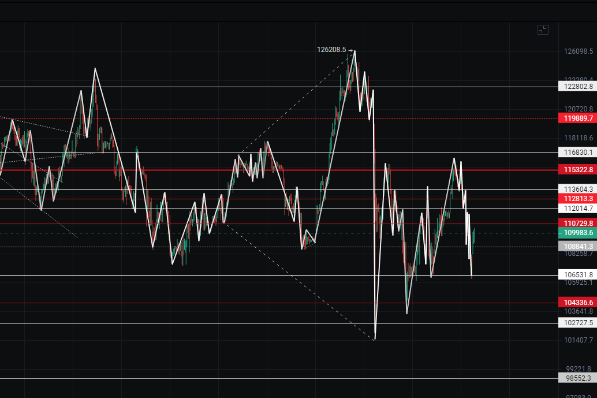Click the 106531.8 support level label
Screen dimensions: 597x398
(x=577, y=275)
